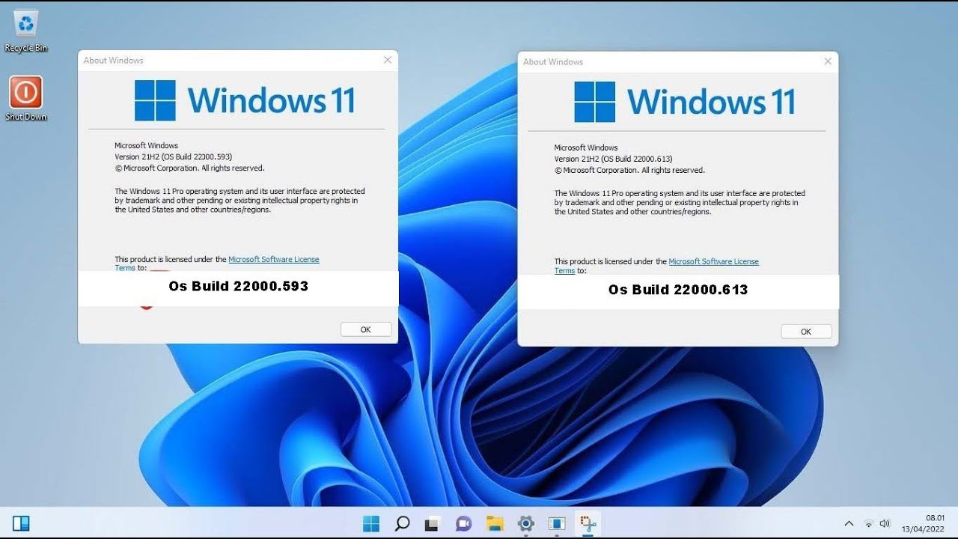The width and height of the screenshot is (958, 539).
Task: Click 'Version 21H2 (OS Build 22000.593)' text
Action: 174,157
